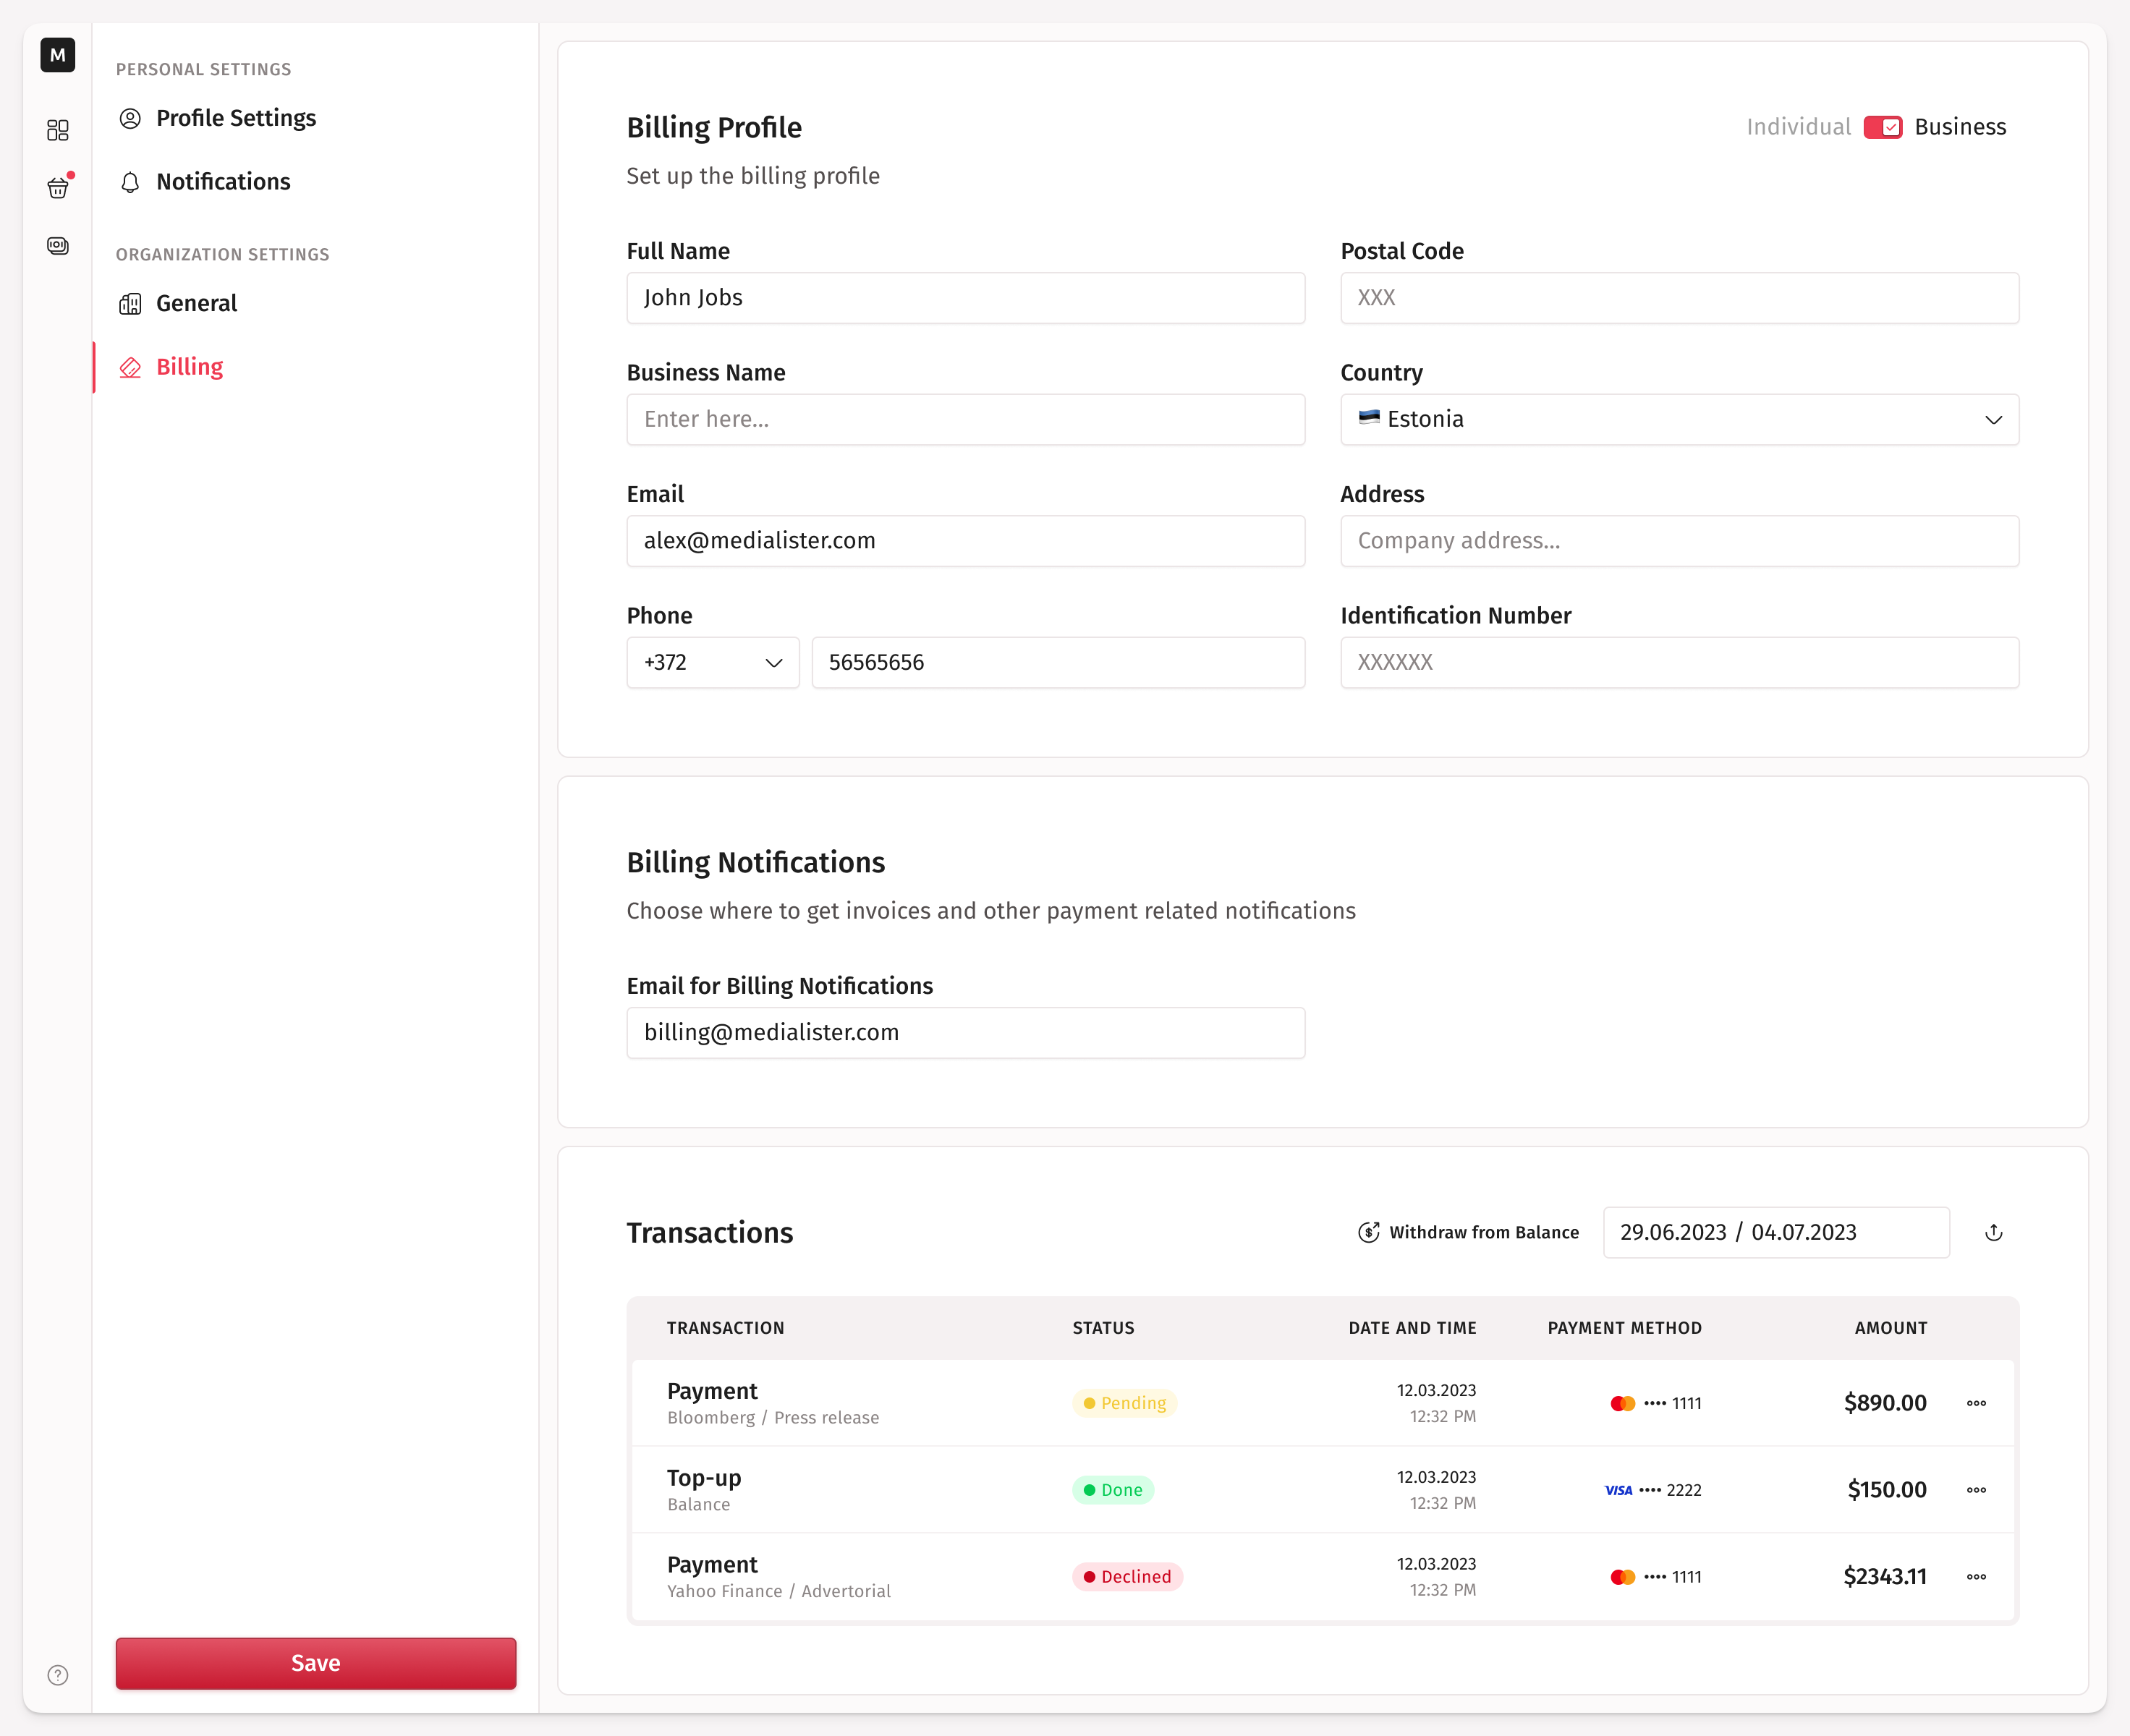2130x1736 pixels.
Task: Focus the Postal Code field
Action: [x=1679, y=298]
